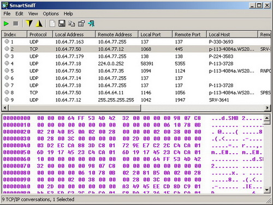Select remote address 10.64.64.11
Screen dimensions: 273x205
(111, 93)
